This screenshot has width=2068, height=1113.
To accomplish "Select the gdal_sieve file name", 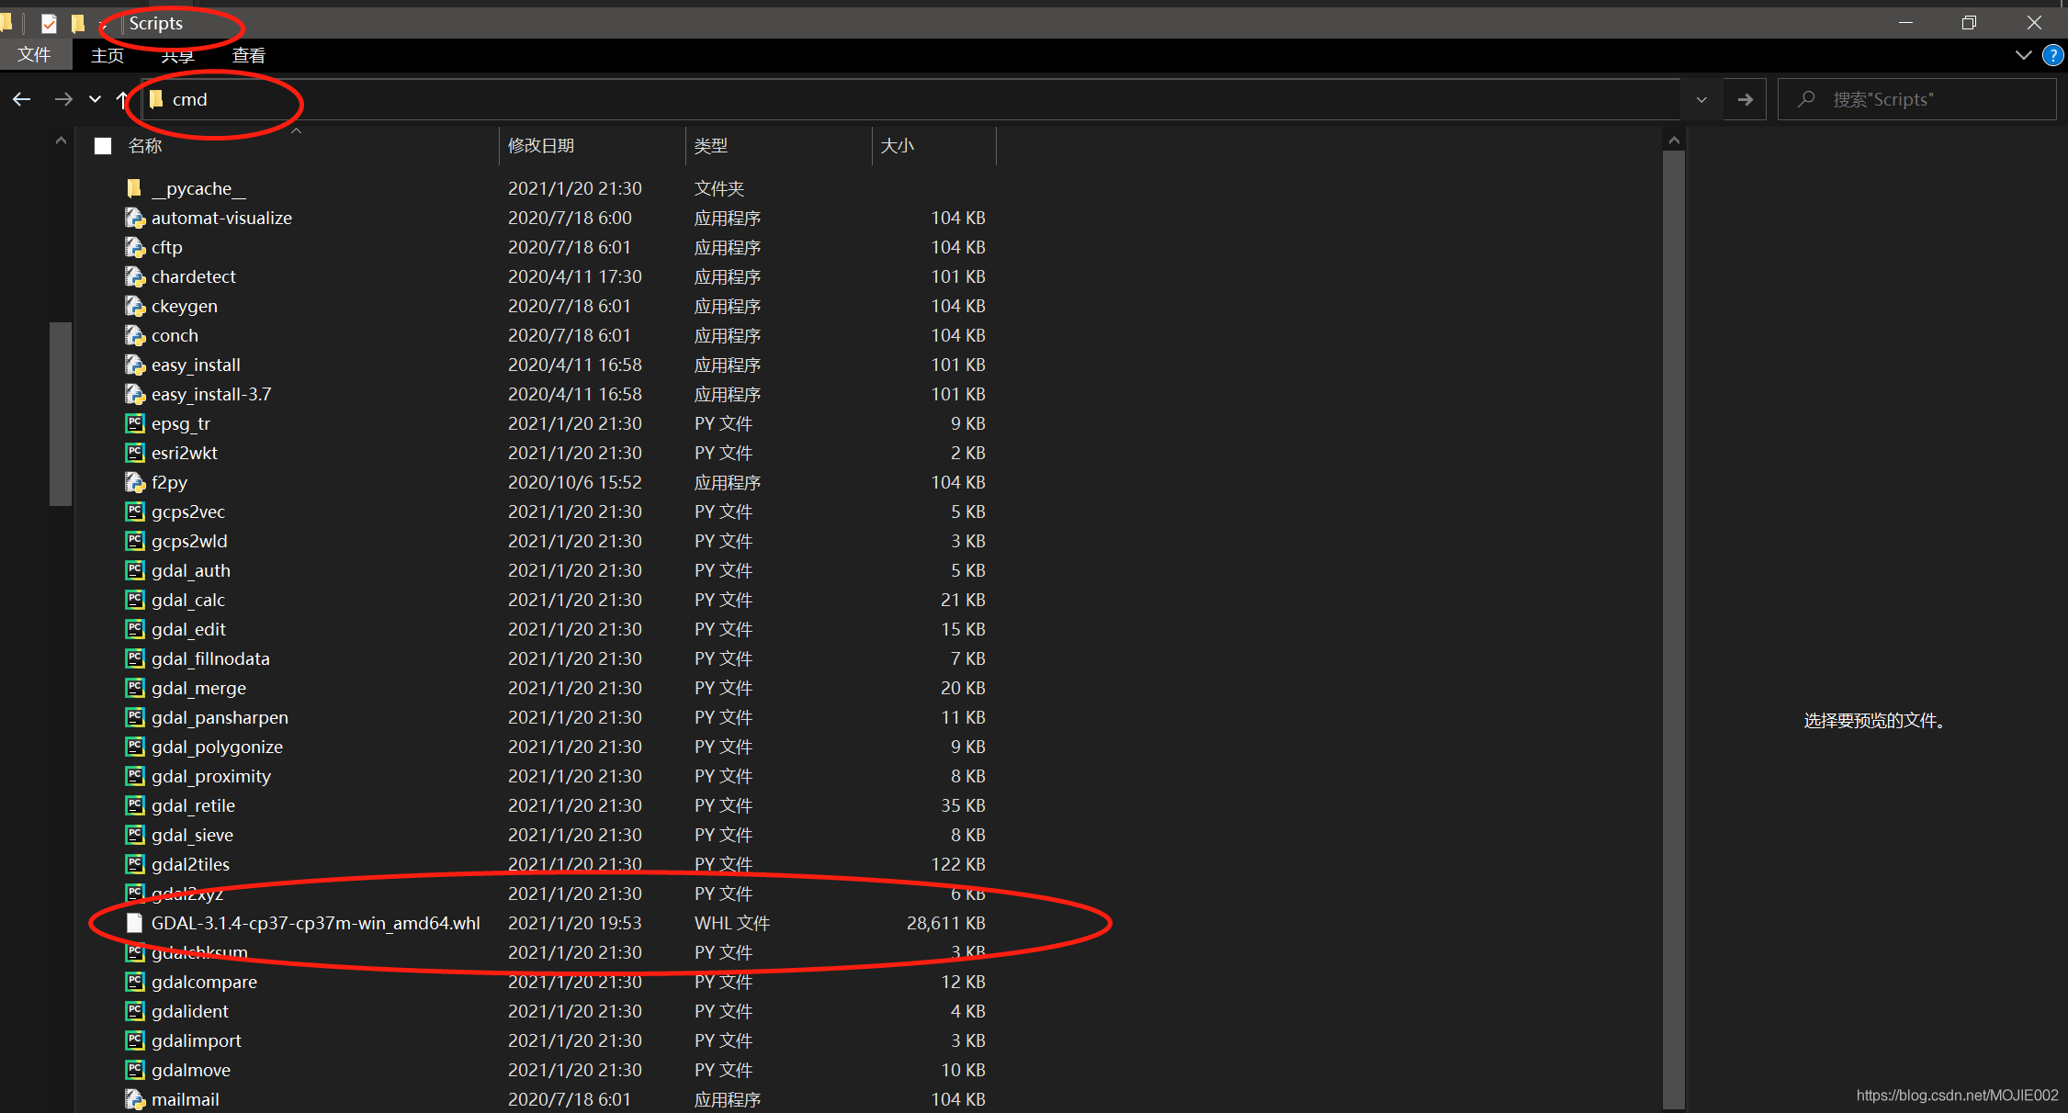I will tap(192, 835).
